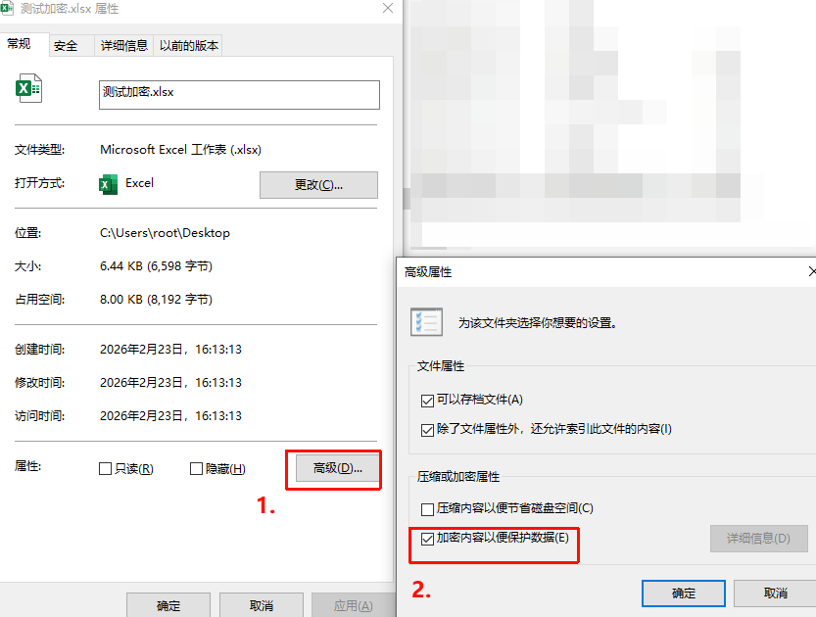This screenshot has width=816, height=617.
Task: Toggle the 隐藏(H) checkbox
Action: coord(196,469)
